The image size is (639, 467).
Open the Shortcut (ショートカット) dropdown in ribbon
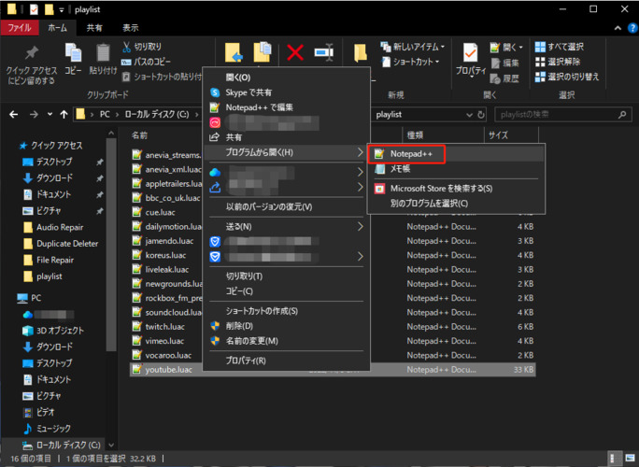tap(410, 62)
